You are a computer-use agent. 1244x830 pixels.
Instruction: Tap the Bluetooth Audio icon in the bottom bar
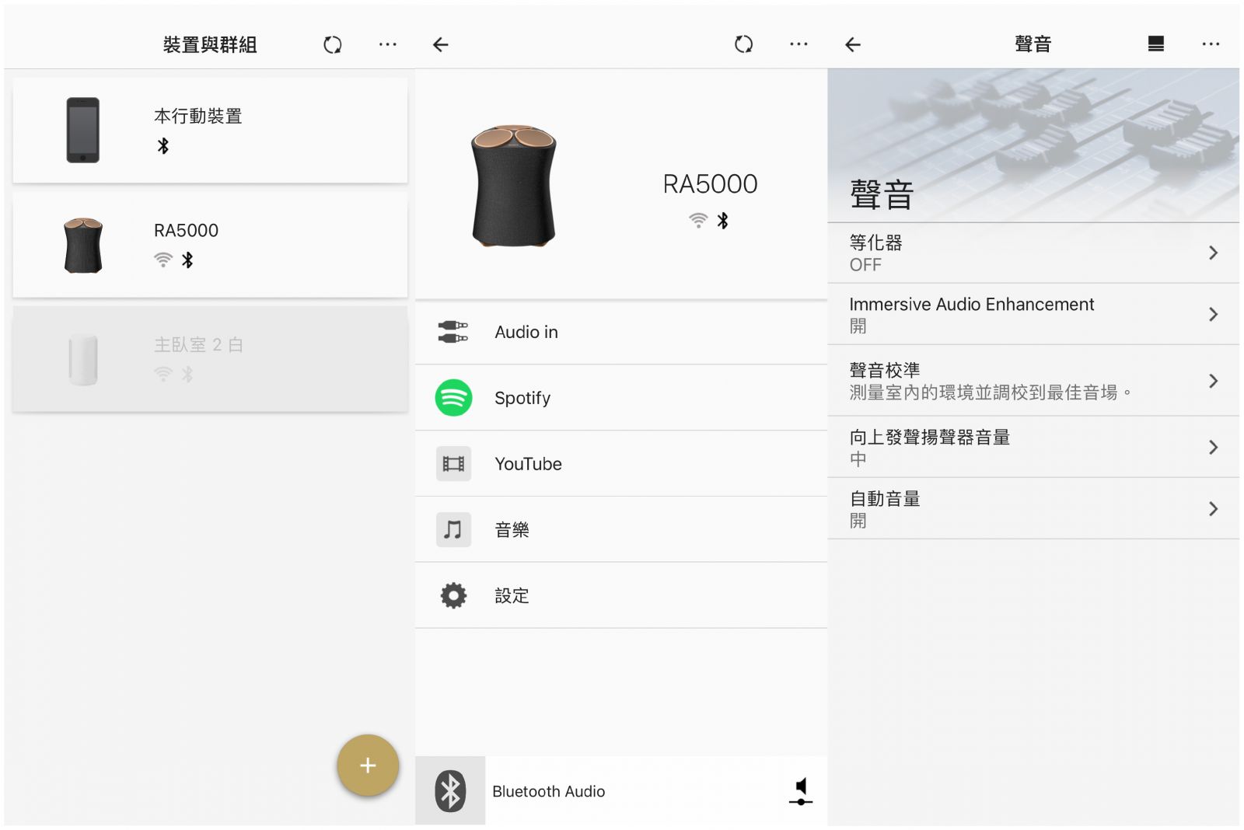coord(450,791)
